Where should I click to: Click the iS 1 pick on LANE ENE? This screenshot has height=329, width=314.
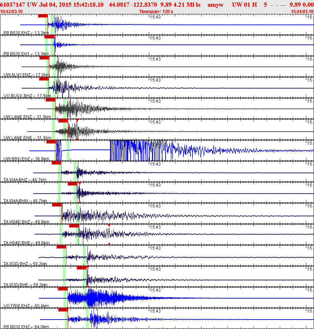[x=63, y=121]
